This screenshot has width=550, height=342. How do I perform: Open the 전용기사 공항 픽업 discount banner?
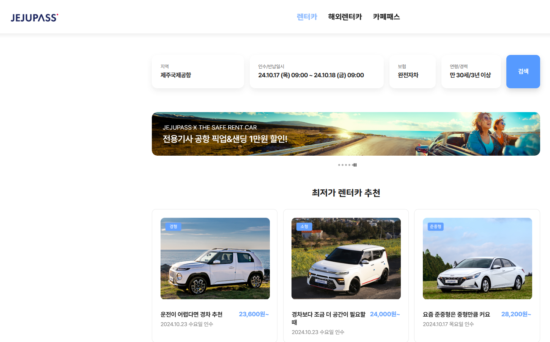[x=346, y=134]
